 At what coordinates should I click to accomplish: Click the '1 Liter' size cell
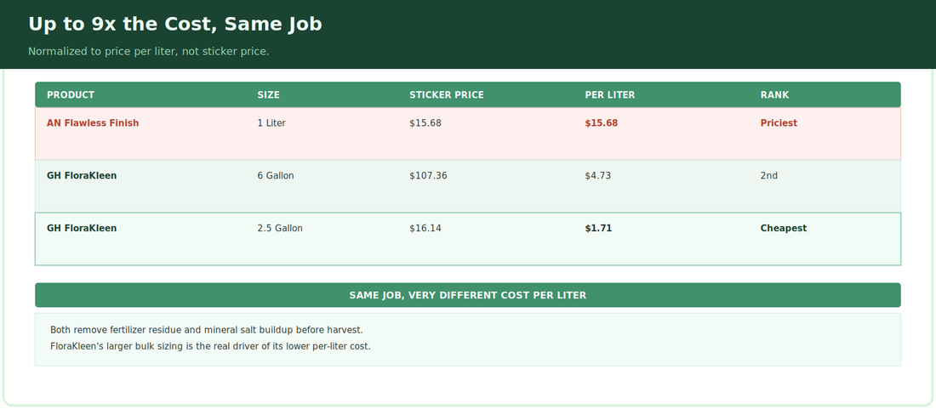[271, 122]
